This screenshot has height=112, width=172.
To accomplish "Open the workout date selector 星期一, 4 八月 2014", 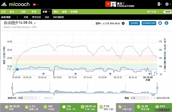I will pyautogui.click(x=109, y=23).
